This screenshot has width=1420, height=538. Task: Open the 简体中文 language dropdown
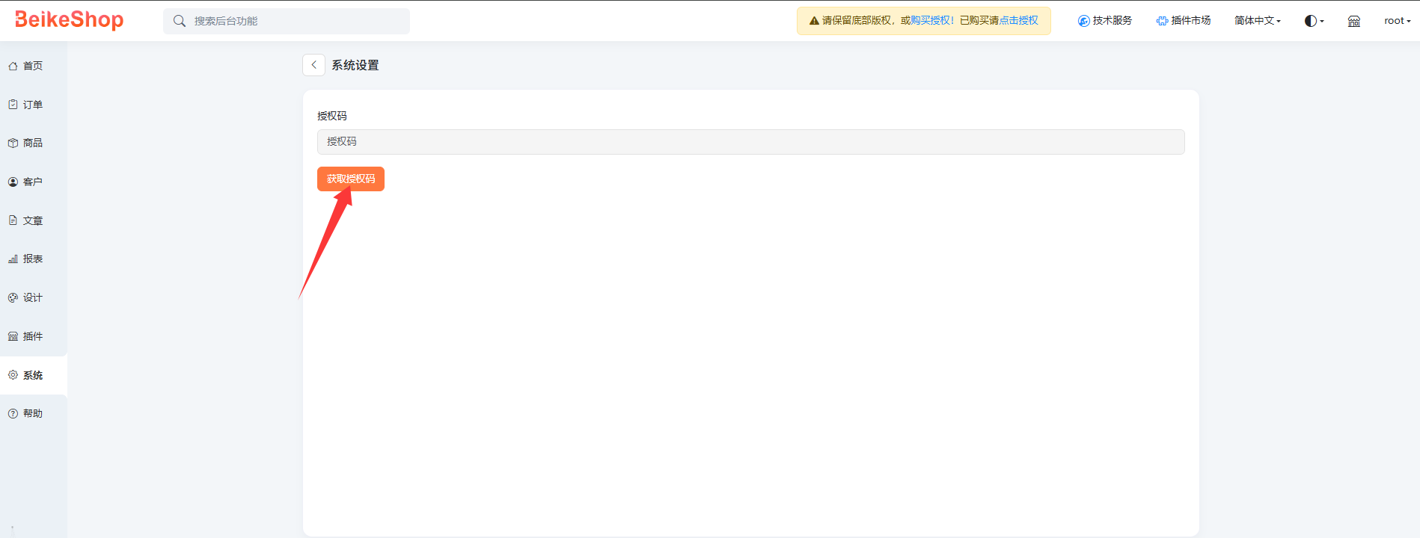[x=1258, y=21]
